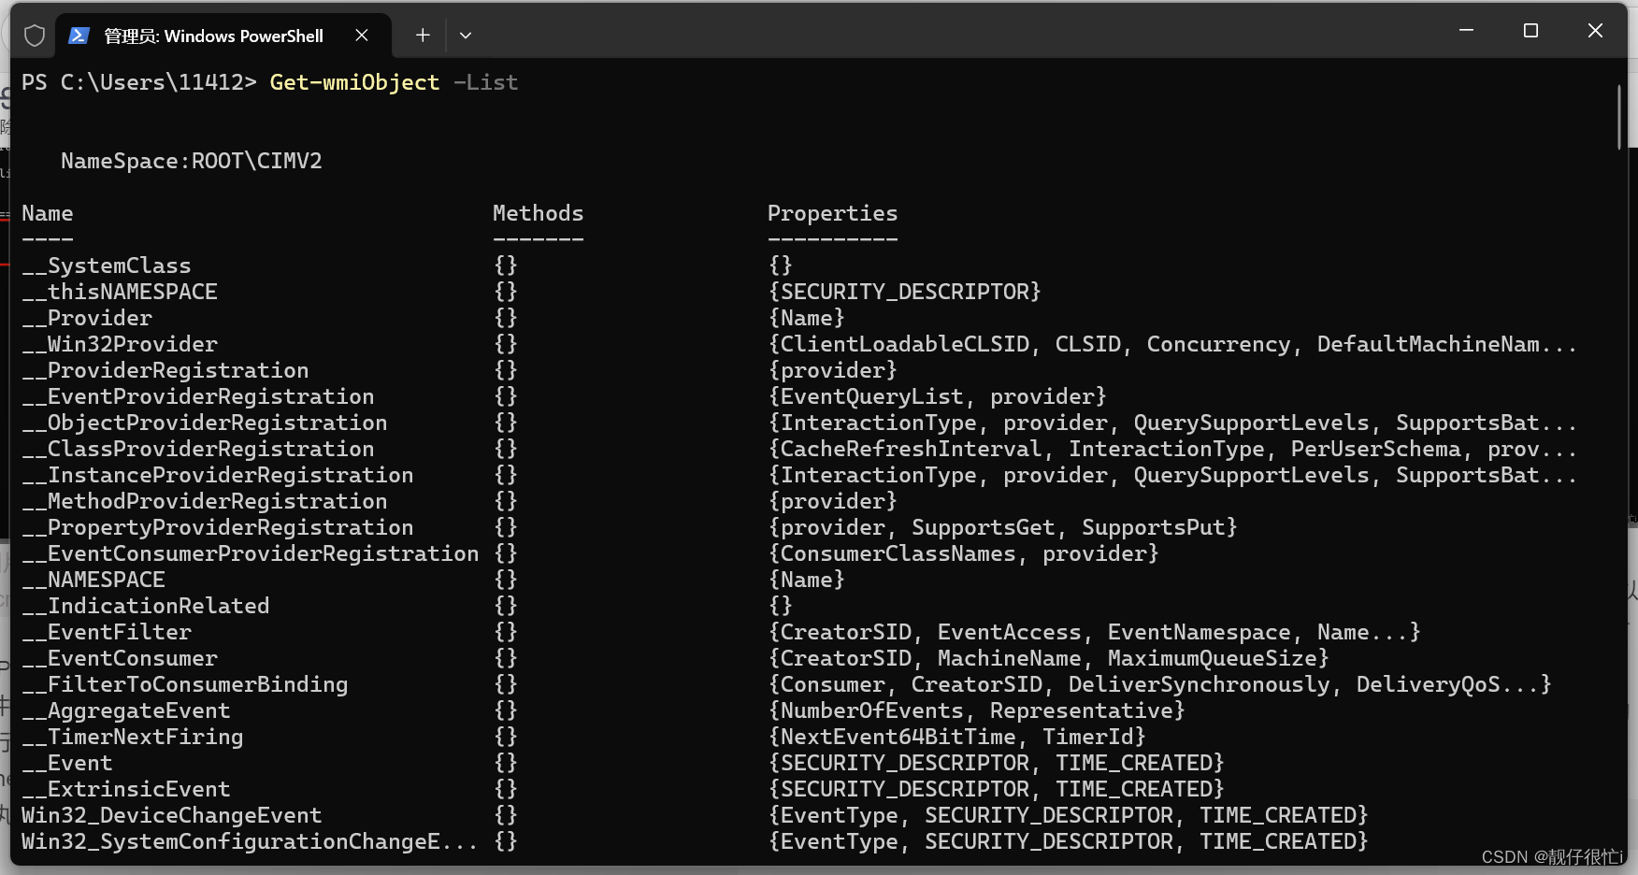The image size is (1638, 875).
Task: Click the terminal vertical scrollbar thumb
Action: click(1618, 117)
